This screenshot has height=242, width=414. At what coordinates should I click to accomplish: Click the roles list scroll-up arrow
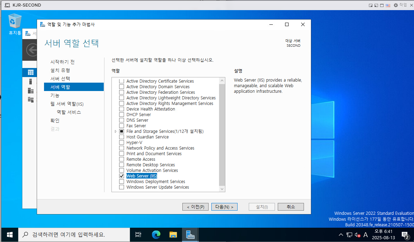(222, 81)
